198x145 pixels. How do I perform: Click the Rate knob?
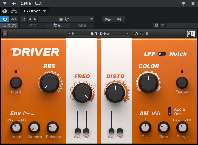(164, 127)
